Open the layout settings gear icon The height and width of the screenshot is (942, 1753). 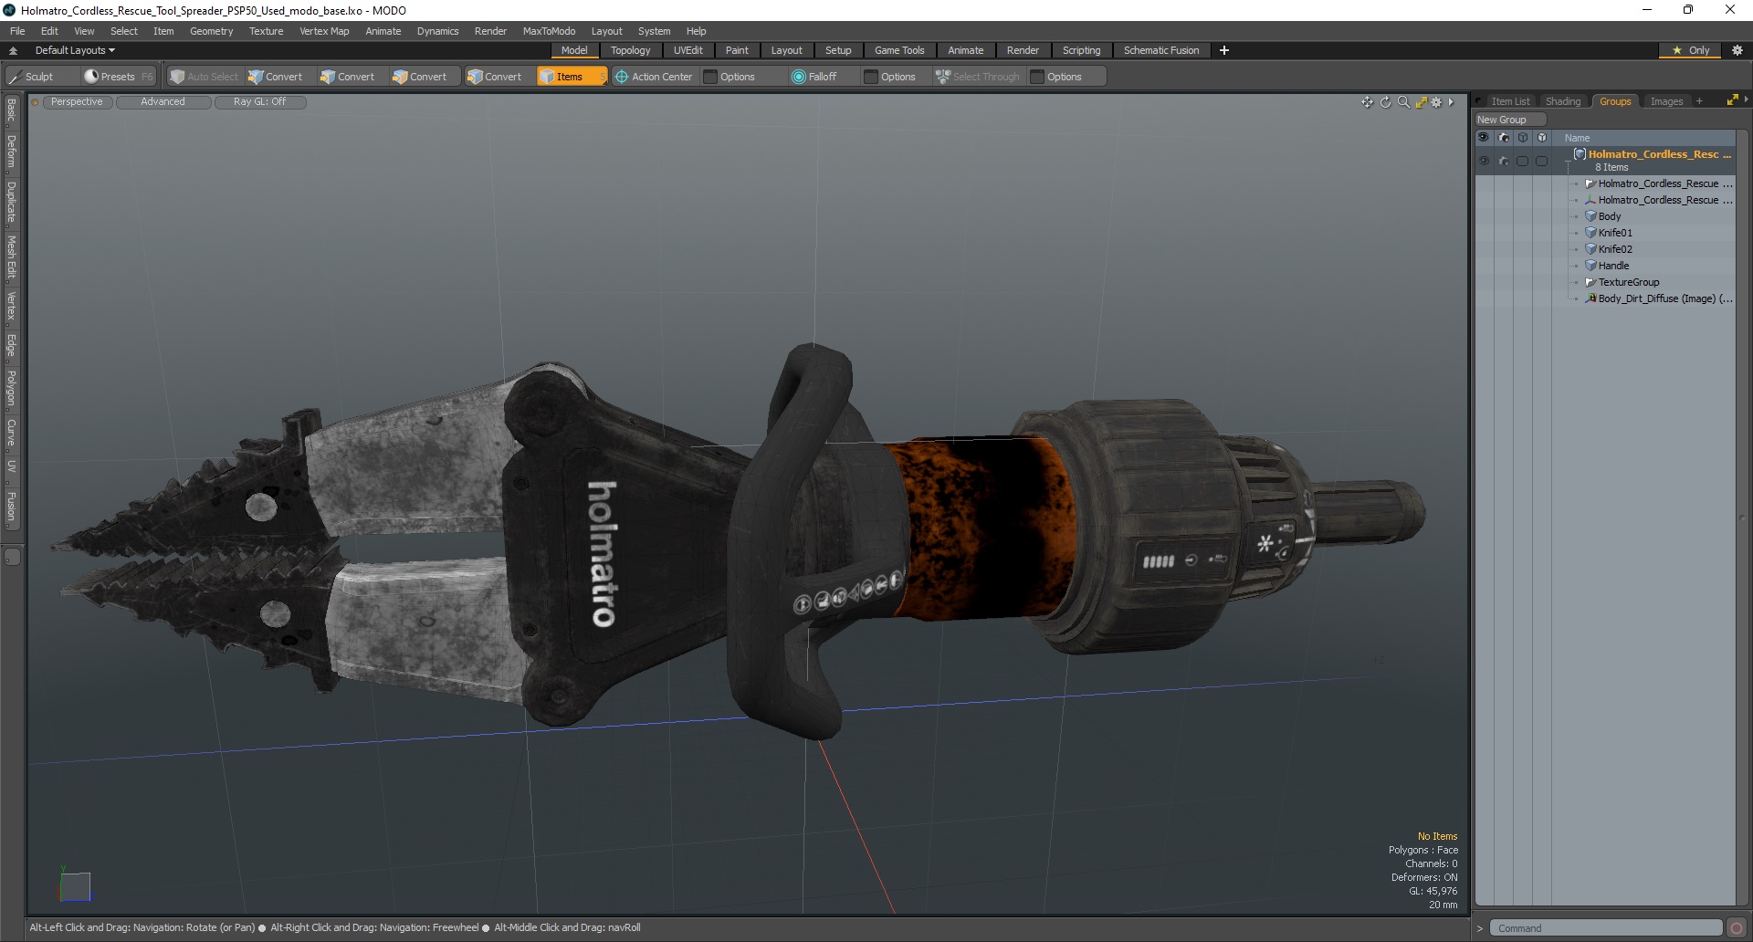point(1737,50)
